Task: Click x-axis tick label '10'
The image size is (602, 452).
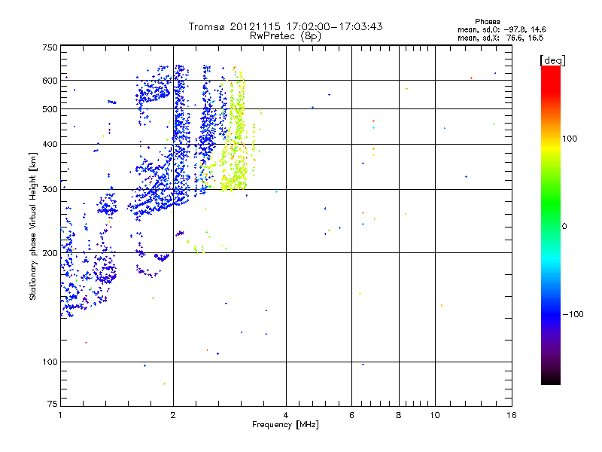Action: click(x=435, y=415)
